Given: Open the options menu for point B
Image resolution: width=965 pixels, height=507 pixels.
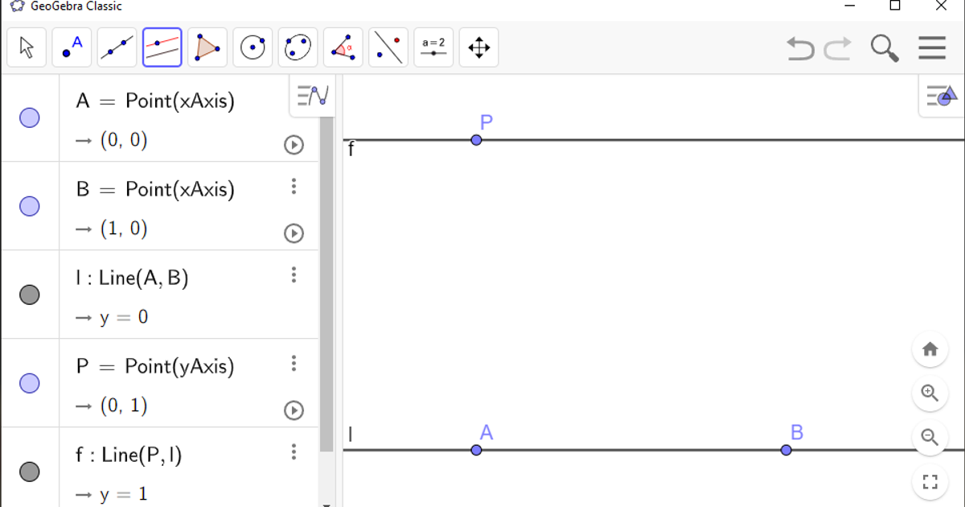Looking at the screenshot, I should point(294,186).
